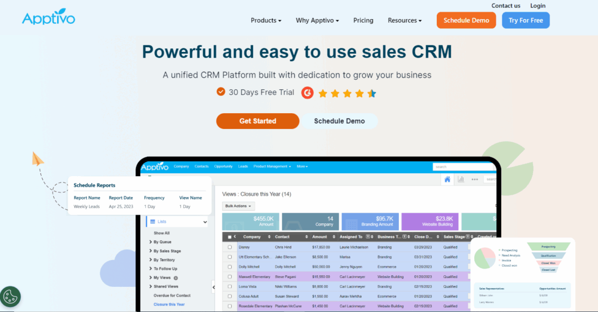Click the $95.7K Branding Amount tile

click(370, 222)
